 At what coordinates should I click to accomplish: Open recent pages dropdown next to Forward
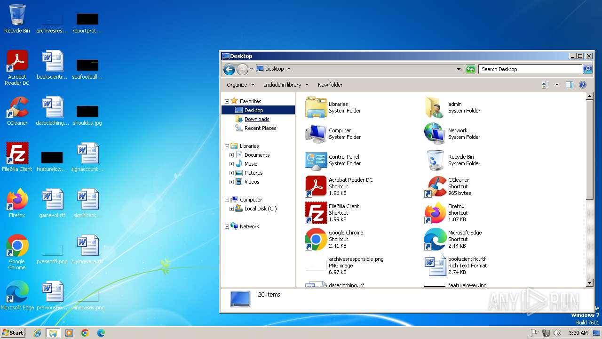tap(251, 69)
